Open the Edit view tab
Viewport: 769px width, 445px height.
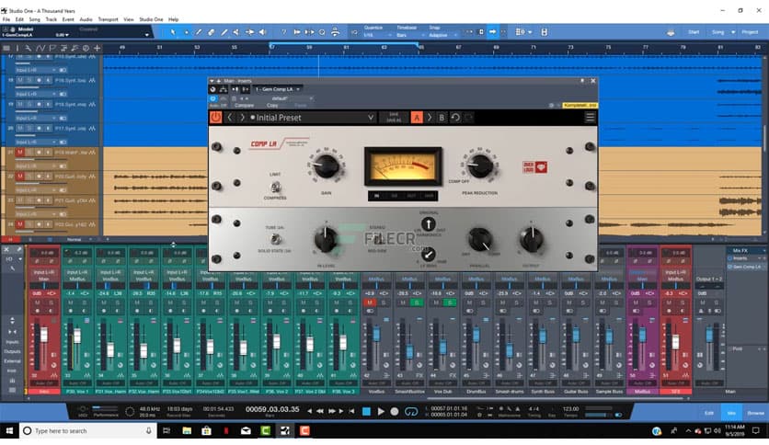tap(709, 413)
